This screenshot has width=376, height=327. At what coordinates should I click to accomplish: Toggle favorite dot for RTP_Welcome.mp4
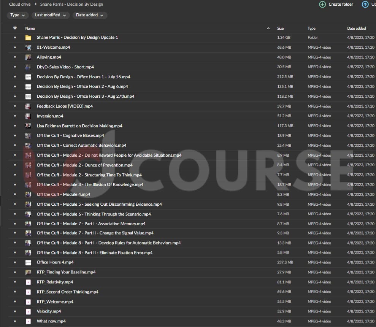15,302
